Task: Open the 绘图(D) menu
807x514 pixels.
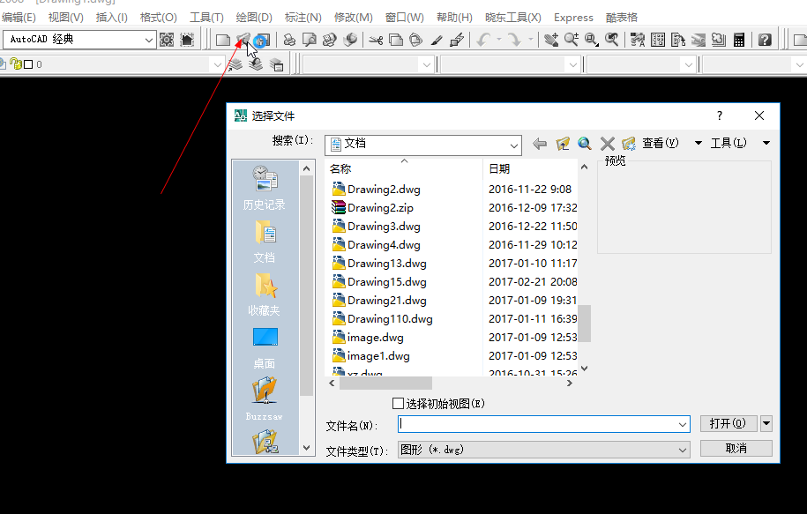Action: pos(254,18)
